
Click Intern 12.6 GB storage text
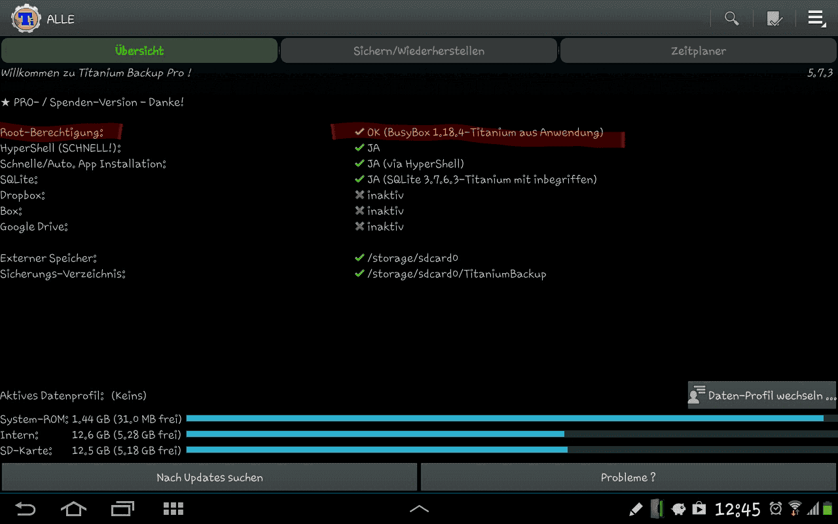tap(90, 434)
